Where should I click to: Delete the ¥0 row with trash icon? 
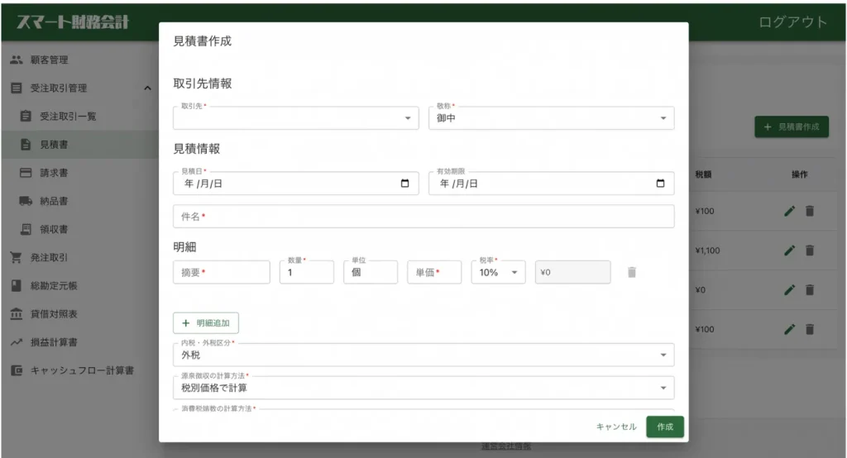tap(809, 290)
